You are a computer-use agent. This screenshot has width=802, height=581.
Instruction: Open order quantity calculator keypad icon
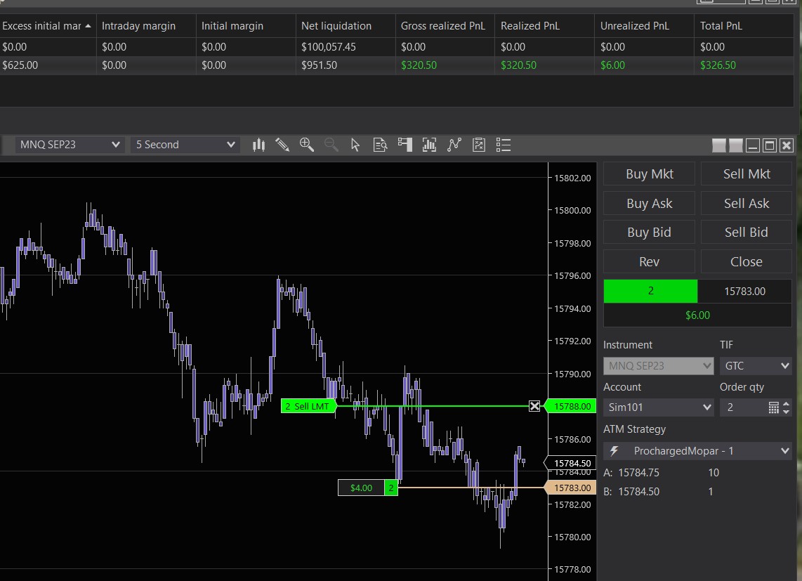(774, 407)
